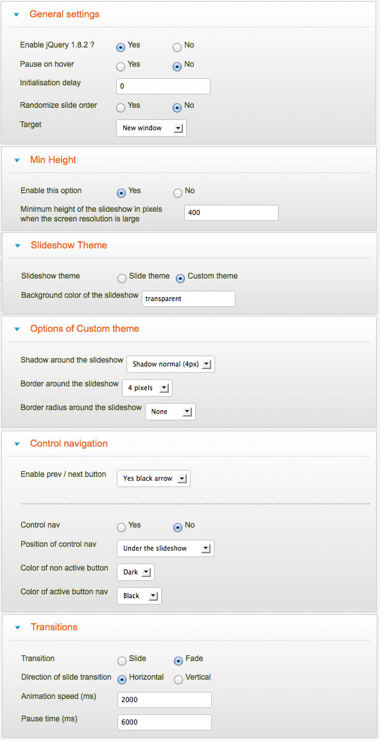Set Randomize slide order to Yes

click(121, 108)
